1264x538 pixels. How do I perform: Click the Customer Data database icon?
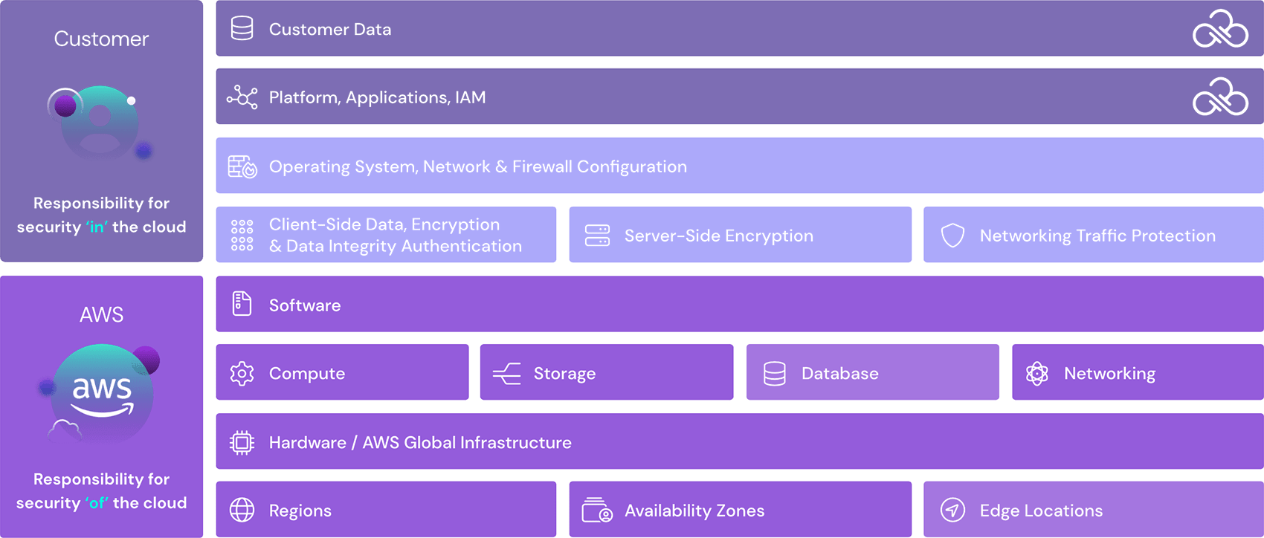[x=242, y=28]
